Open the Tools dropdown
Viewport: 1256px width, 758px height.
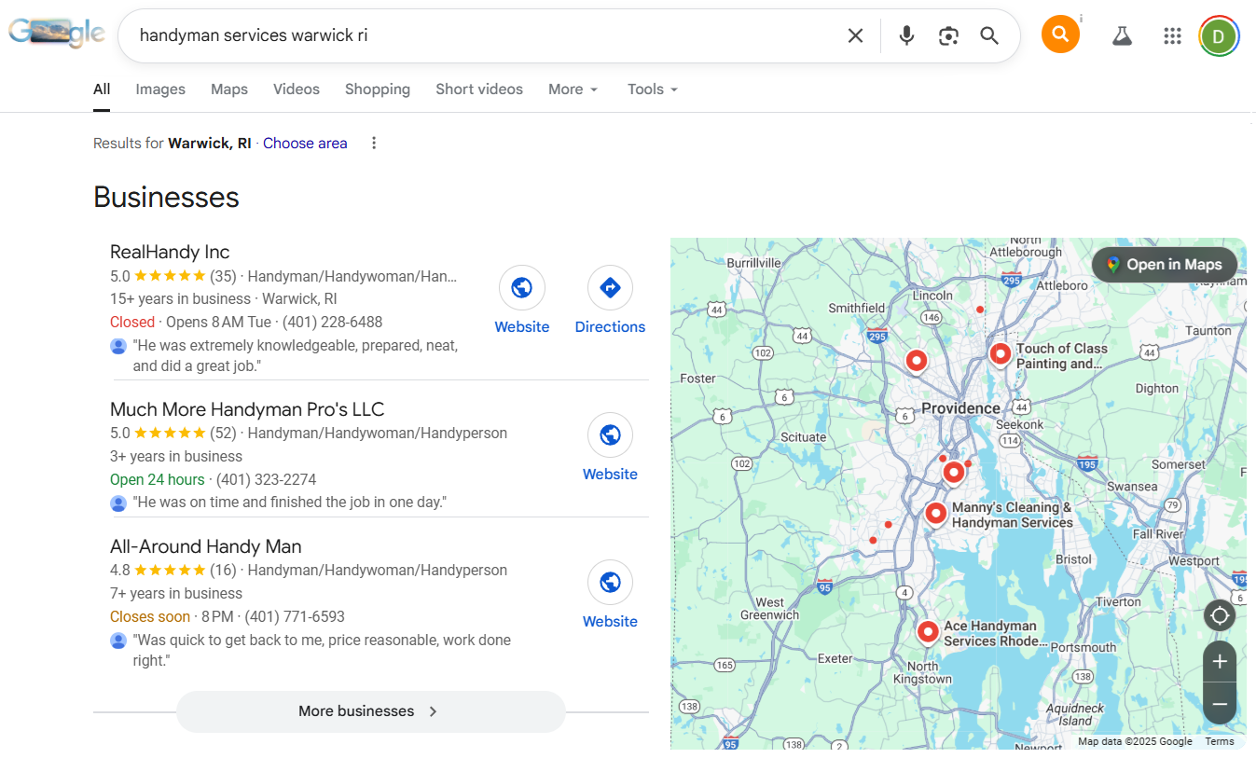tap(651, 89)
